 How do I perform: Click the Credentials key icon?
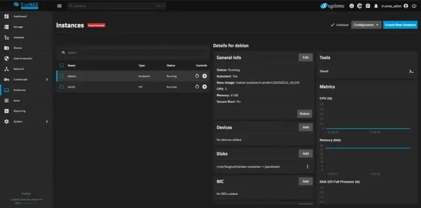coord(7,79)
